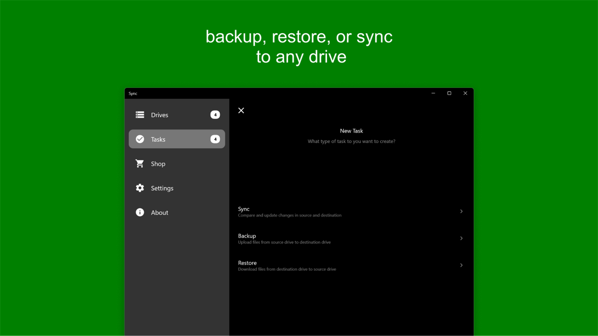Screen dimensions: 598x336
Task: Select the Tasks checkmark icon
Action: (x=140, y=139)
